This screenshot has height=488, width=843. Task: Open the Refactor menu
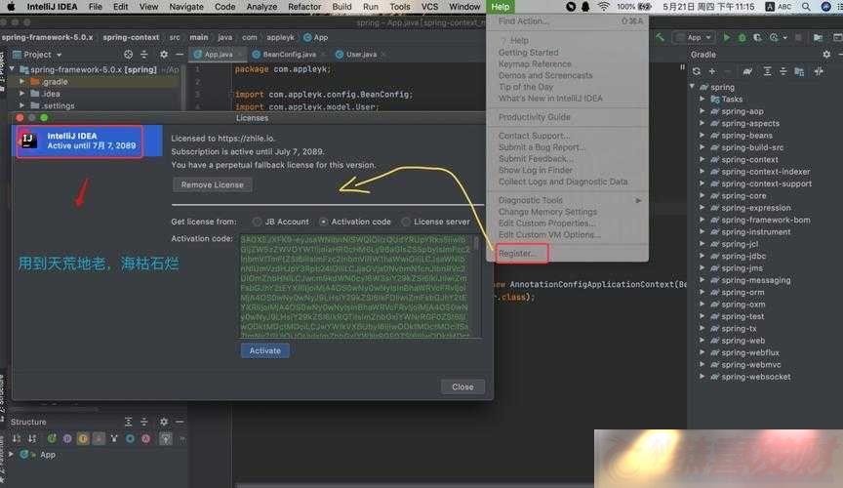pos(304,7)
